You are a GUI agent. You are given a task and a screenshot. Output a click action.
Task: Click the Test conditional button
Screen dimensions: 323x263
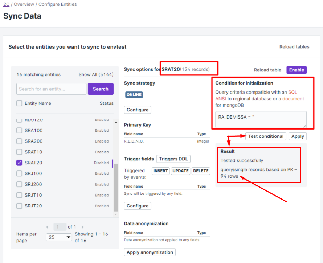pyautogui.click(x=266, y=136)
